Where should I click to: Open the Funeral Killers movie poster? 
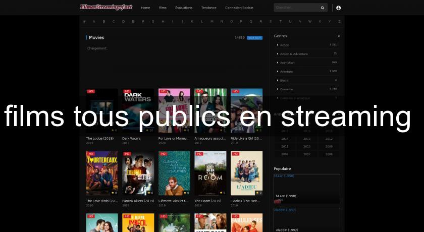coord(138,173)
